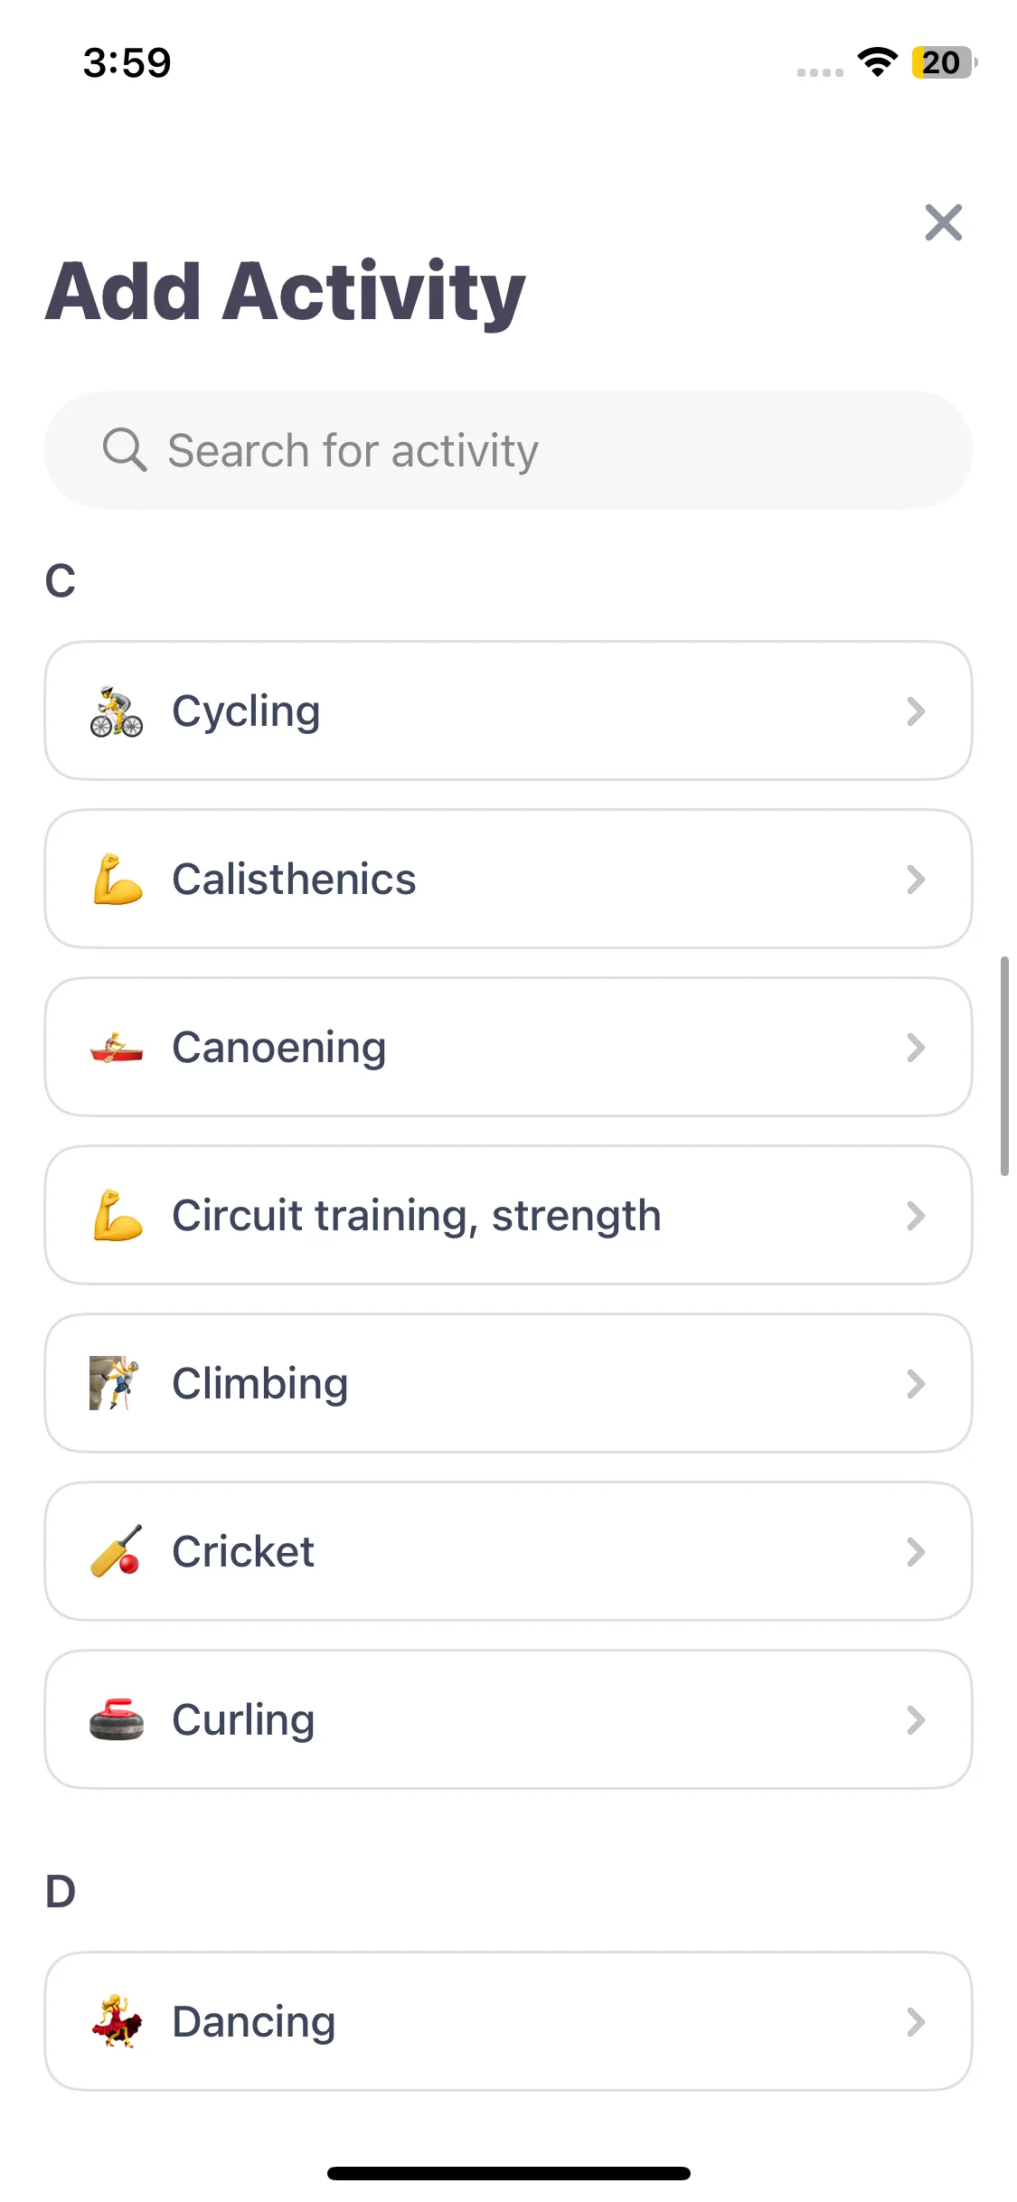Tap the cricket bat and ball icon
This screenshot has height=2202, width=1017.
(117, 1551)
